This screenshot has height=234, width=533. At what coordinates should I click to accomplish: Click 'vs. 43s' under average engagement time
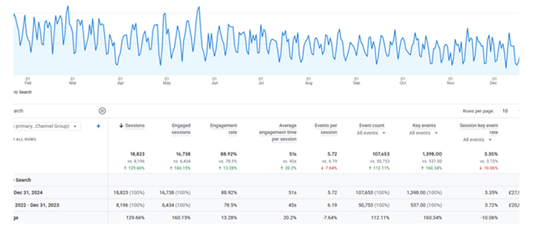(290, 162)
